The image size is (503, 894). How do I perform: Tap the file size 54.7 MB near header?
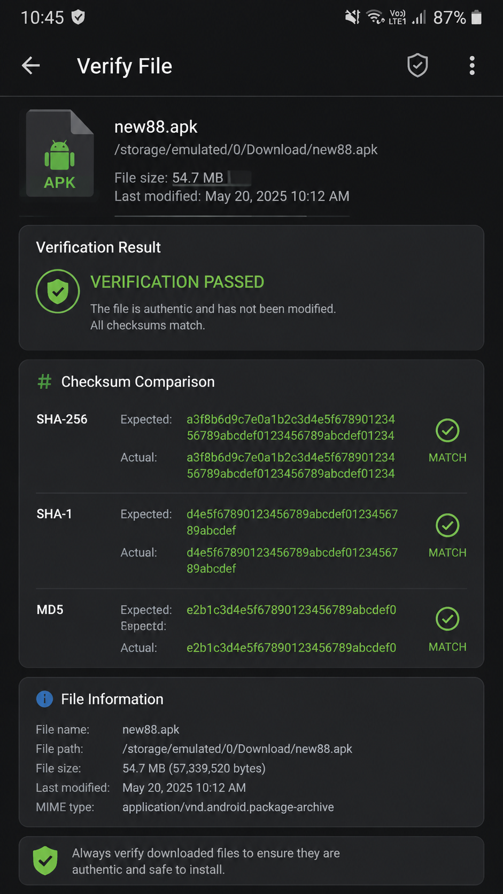[x=198, y=178]
